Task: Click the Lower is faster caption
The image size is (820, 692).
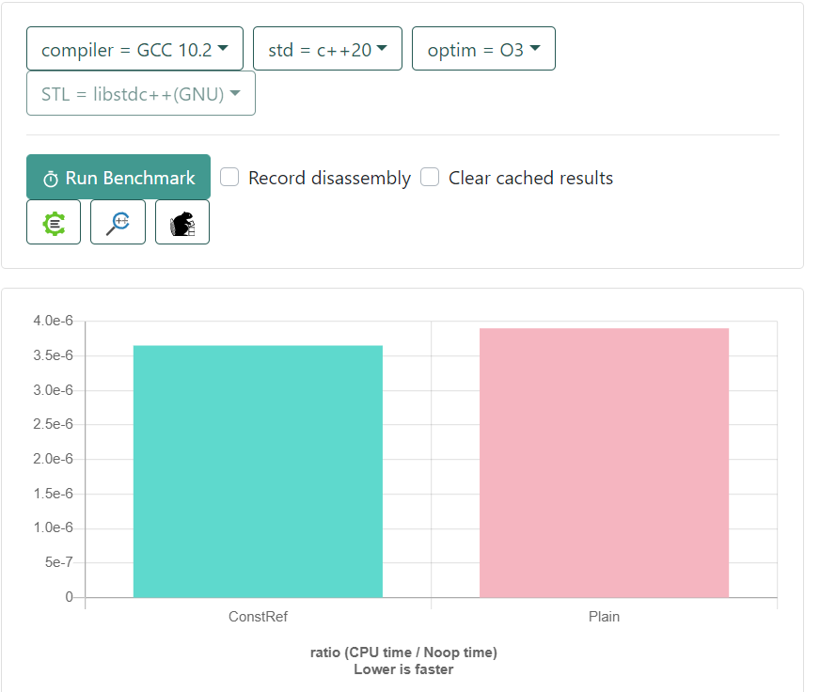Action: (403, 669)
